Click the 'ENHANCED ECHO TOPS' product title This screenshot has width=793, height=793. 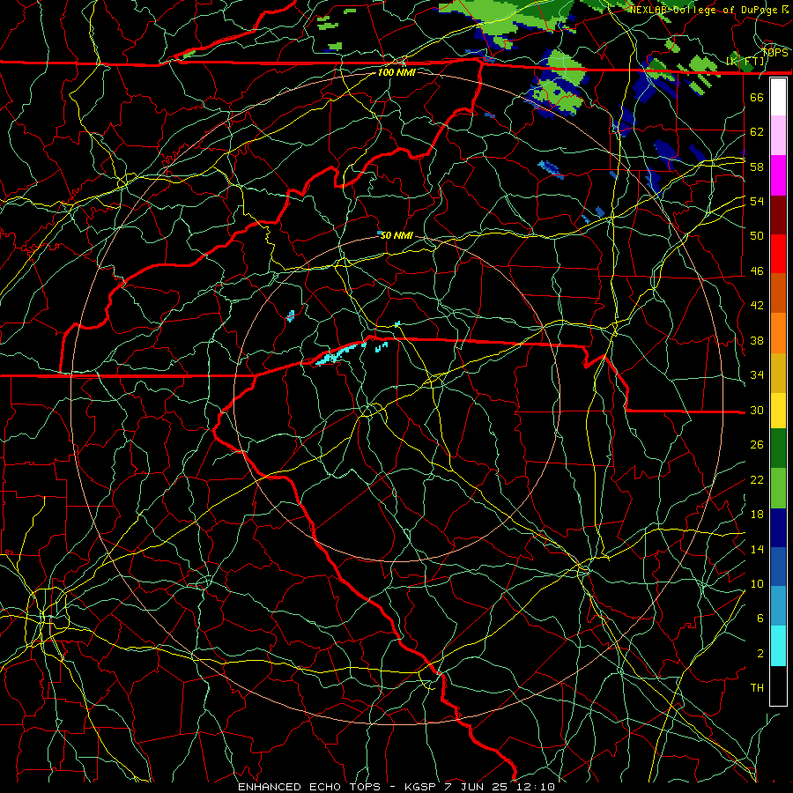[309, 787]
